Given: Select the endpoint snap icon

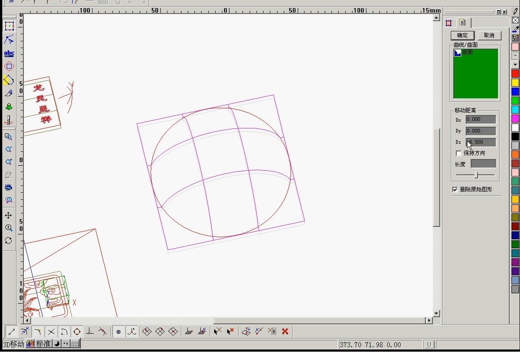Looking at the screenshot, I should [x=12, y=331].
